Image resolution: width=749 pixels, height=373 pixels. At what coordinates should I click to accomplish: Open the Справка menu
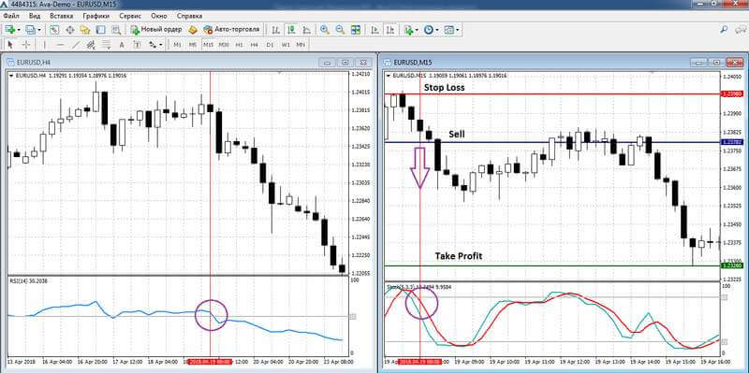point(190,16)
